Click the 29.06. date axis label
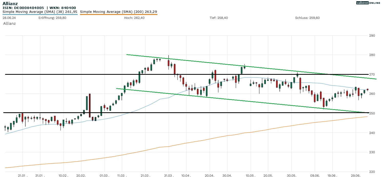The image size is (382, 177). click(356, 175)
